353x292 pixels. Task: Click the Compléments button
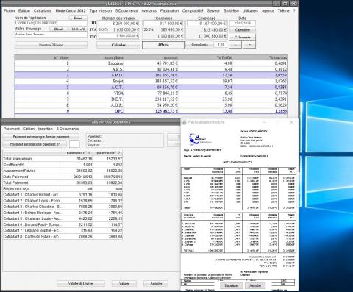point(199,45)
